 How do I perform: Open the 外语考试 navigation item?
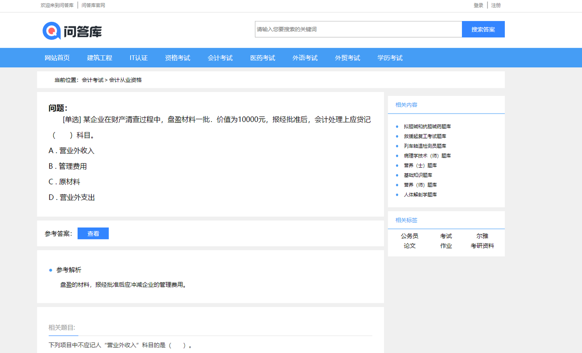tap(305, 58)
